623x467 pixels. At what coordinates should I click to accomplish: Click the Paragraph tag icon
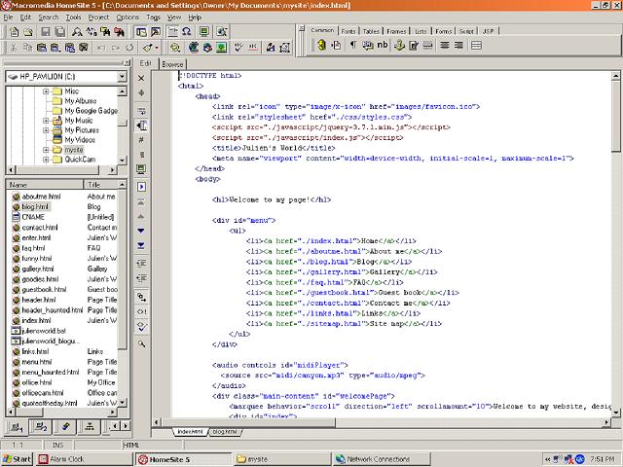352,46
